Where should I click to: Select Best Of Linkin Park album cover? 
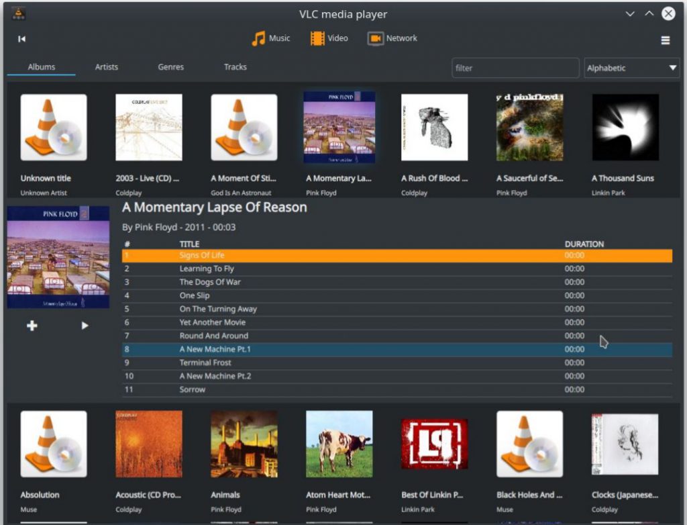pyautogui.click(x=435, y=444)
